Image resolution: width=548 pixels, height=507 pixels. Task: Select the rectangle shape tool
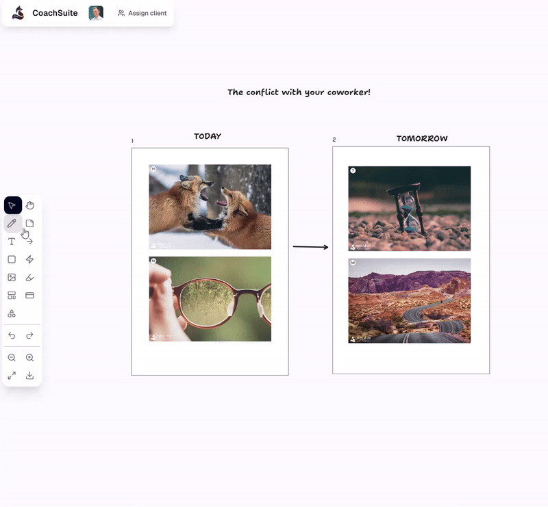(x=12, y=259)
